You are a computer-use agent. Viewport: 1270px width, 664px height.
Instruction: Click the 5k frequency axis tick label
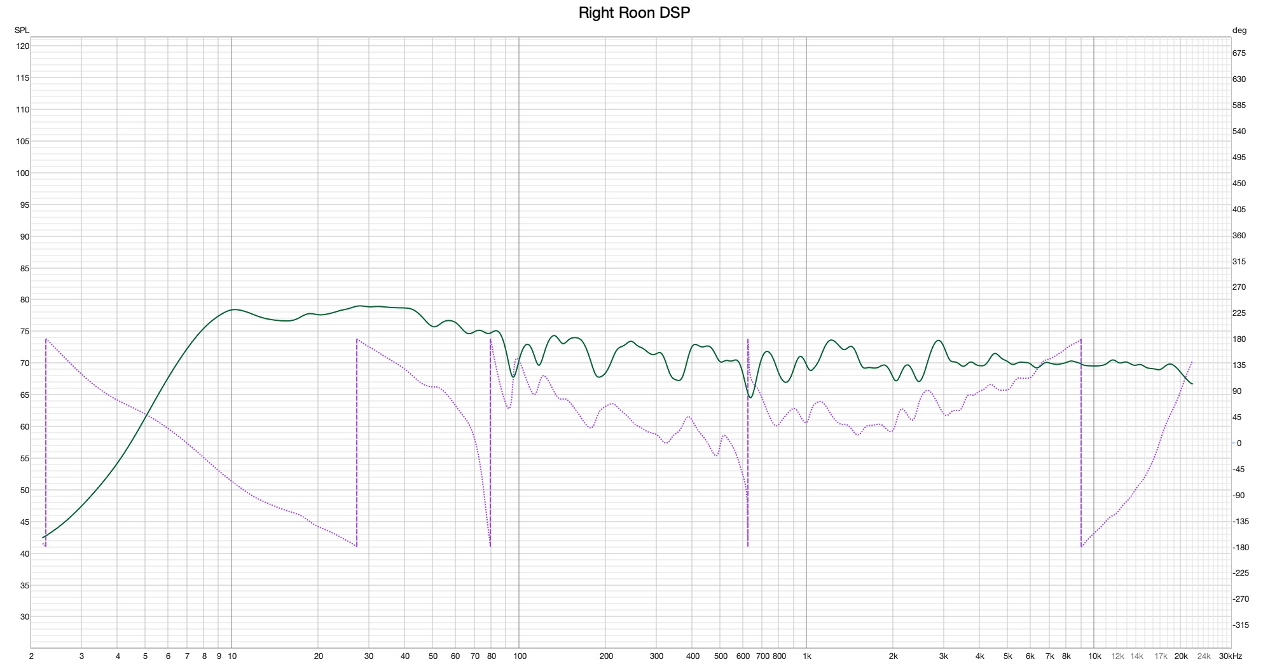coord(1008,656)
